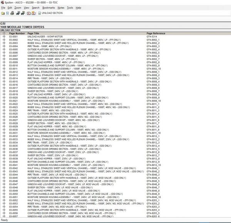Click the first bookmark book icon
Image resolution: width=231 pixels, height=223 pixels.
click(29, 13)
